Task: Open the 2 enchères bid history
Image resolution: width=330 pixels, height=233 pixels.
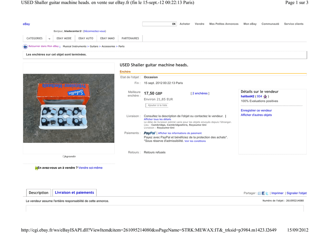Action: (x=200, y=94)
